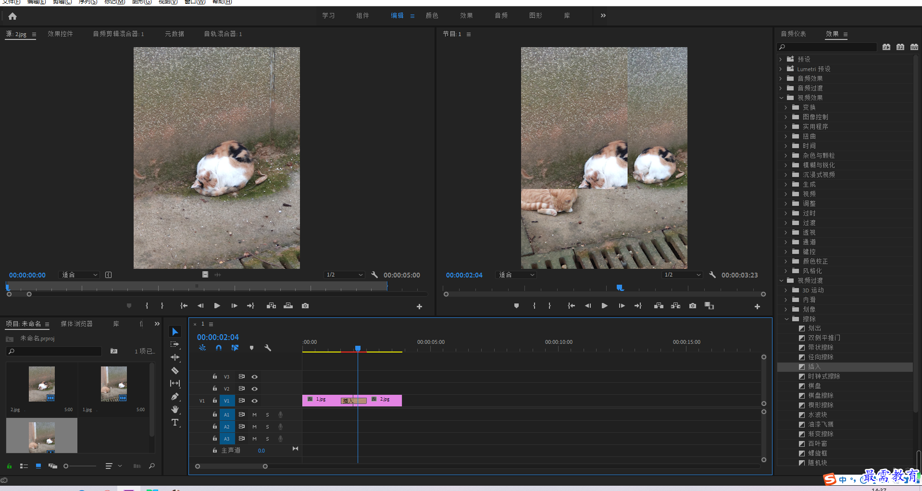922x491 pixels.
Task: Open Source playback resolution 1/2 dropdown
Action: (x=345, y=275)
